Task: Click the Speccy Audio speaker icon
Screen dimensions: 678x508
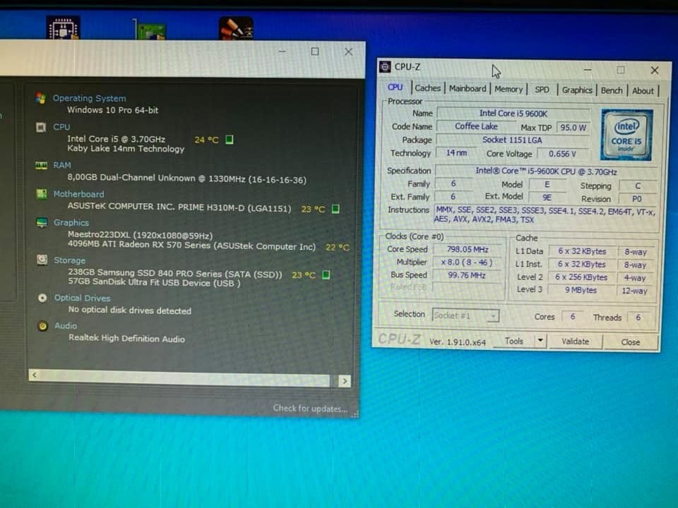Action: [42, 326]
